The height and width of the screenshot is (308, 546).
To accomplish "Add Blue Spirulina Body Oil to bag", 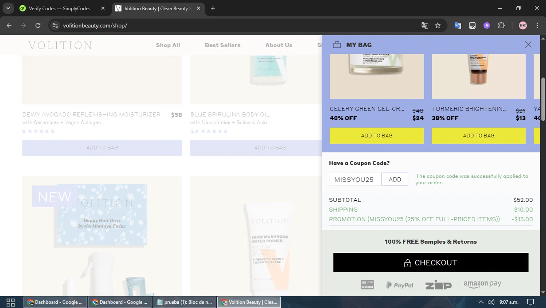I will coord(256,148).
